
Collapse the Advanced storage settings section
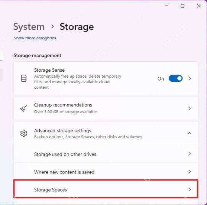(190, 133)
